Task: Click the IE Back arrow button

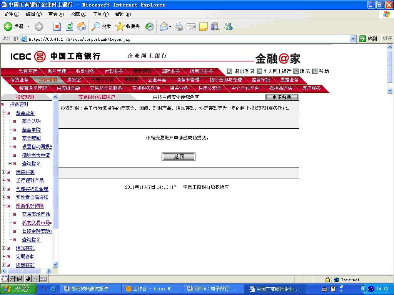Action: [x=8, y=27]
